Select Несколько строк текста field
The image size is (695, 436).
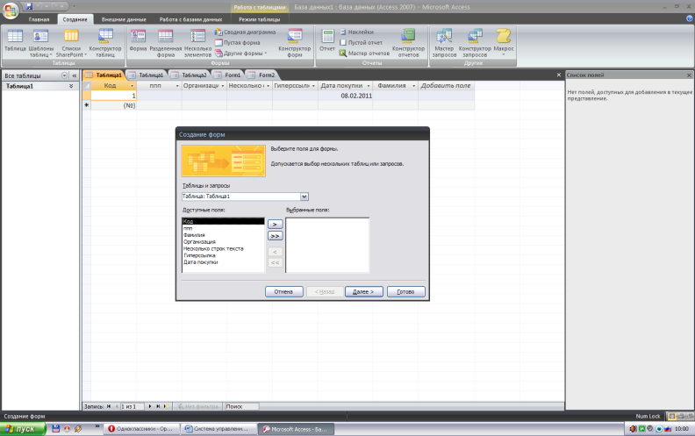223,248
